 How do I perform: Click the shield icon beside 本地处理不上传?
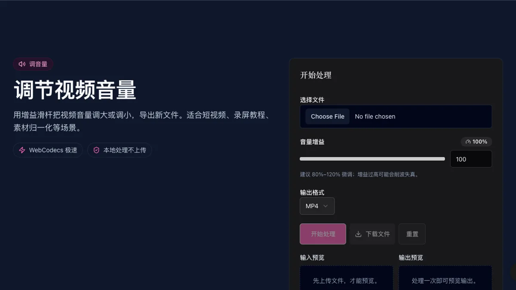tap(96, 150)
